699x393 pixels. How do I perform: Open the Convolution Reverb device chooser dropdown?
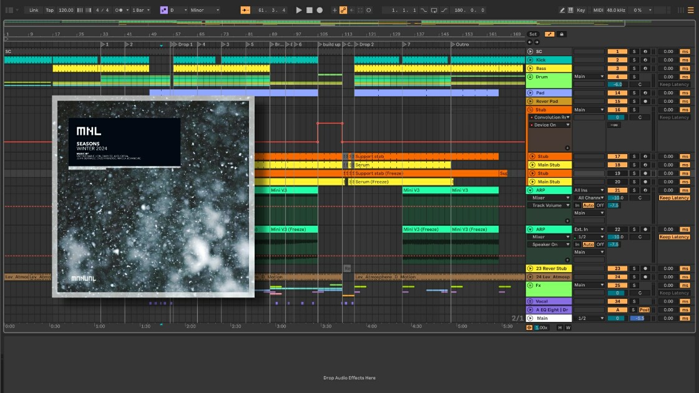click(550, 118)
